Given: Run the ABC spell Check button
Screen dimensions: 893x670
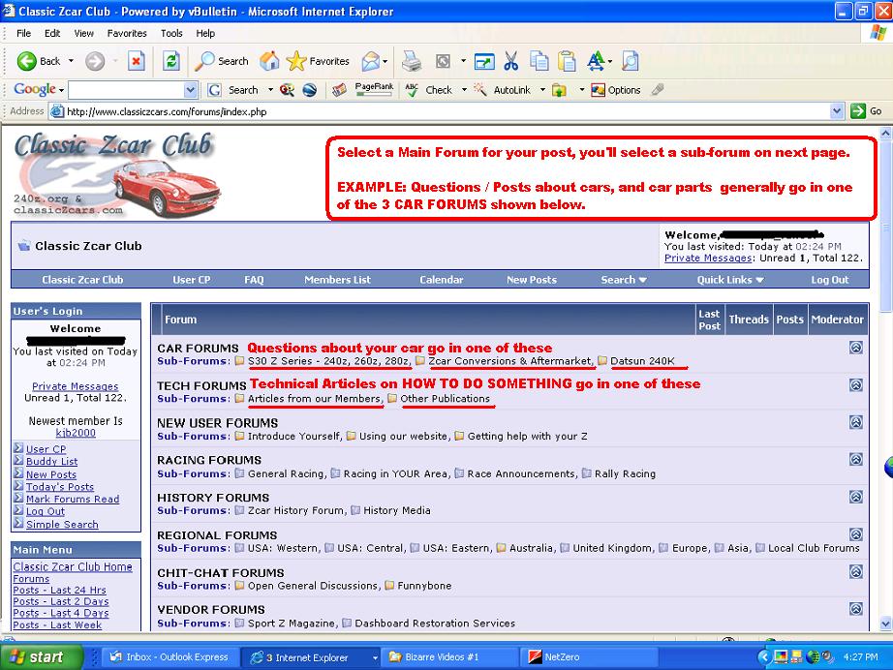Looking at the screenshot, I should pyautogui.click(x=428, y=90).
